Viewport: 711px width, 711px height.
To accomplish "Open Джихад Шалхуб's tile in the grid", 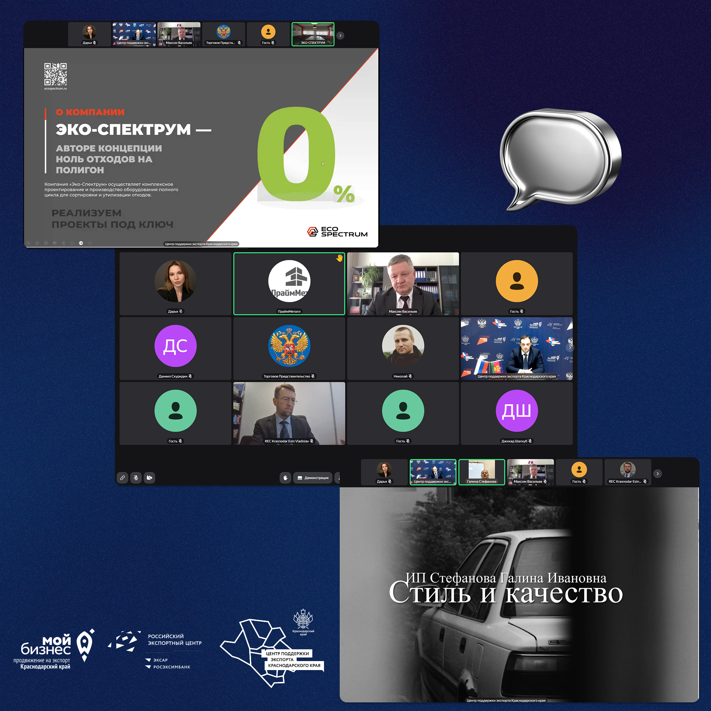I will (517, 413).
